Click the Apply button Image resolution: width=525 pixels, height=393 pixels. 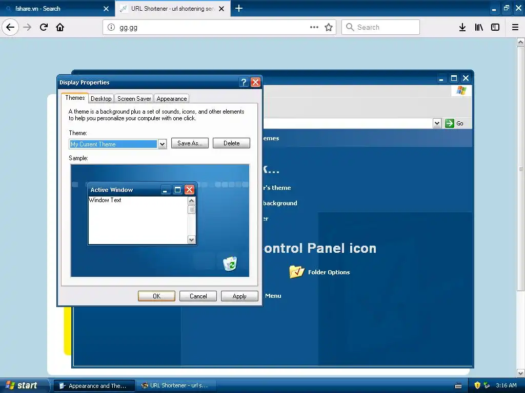coord(239,296)
